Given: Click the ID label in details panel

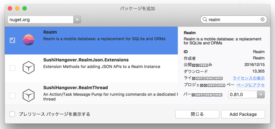Looking at the screenshot, I should pyautogui.click(x=186, y=52).
